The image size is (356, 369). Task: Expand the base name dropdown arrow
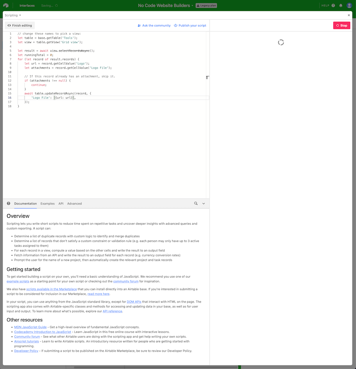click(192, 6)
